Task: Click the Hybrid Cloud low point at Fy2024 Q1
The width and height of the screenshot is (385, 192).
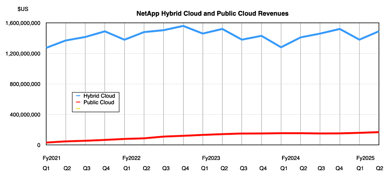Action: click(281, 47)
